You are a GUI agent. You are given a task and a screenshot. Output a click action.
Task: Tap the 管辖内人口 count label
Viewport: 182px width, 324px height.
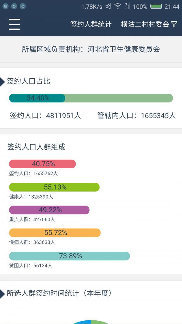tap(136, 115)
